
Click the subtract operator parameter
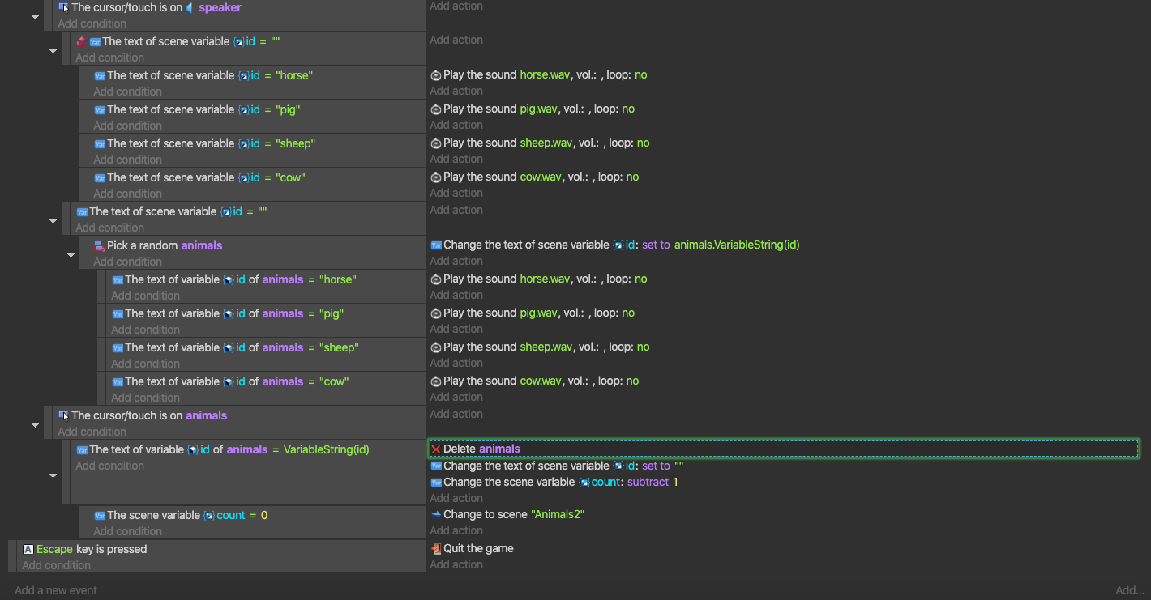point(648,482)
